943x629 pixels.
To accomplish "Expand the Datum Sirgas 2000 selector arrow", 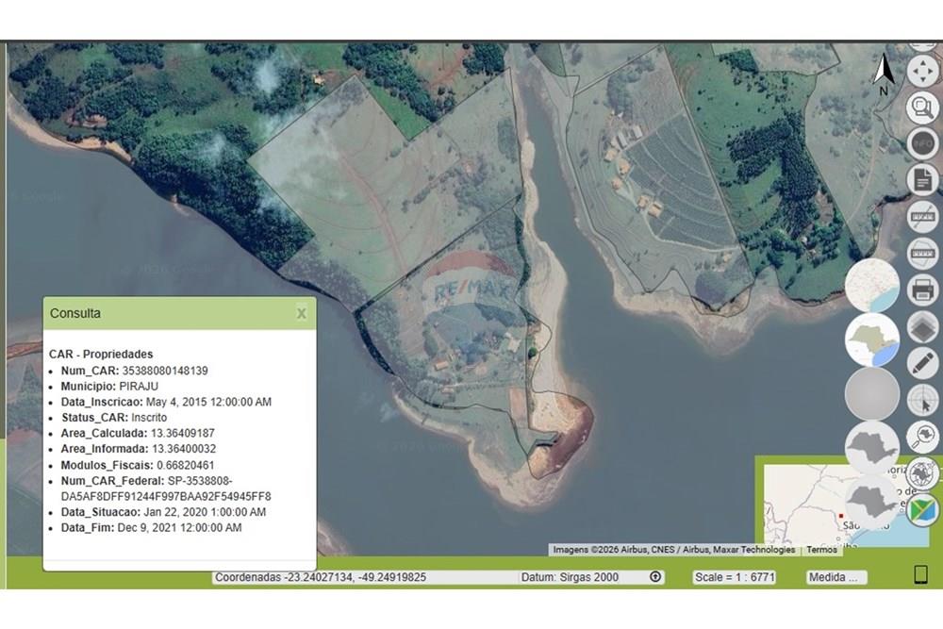I will (656, 577).
